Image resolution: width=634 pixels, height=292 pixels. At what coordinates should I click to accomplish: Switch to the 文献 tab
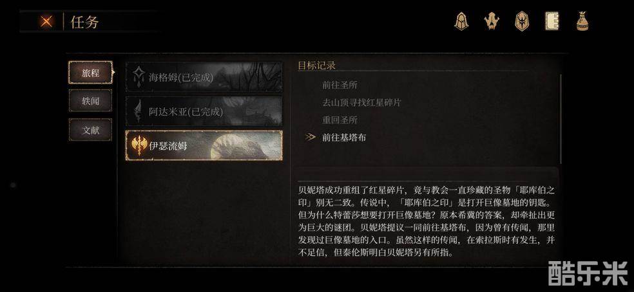(90, 130)
